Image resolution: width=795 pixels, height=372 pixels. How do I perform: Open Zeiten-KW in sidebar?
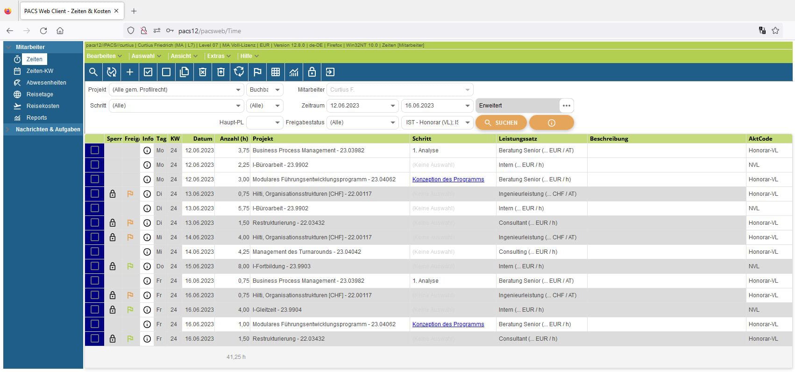tap(40, 71)
